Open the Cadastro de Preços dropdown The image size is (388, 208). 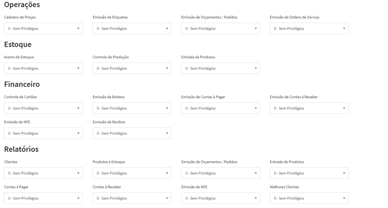click(x=43, y=28)
